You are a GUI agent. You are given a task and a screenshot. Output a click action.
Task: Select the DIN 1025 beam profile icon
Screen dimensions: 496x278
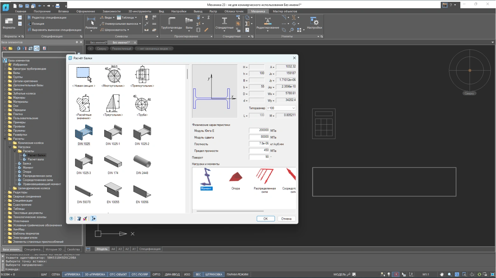(84, 133)
